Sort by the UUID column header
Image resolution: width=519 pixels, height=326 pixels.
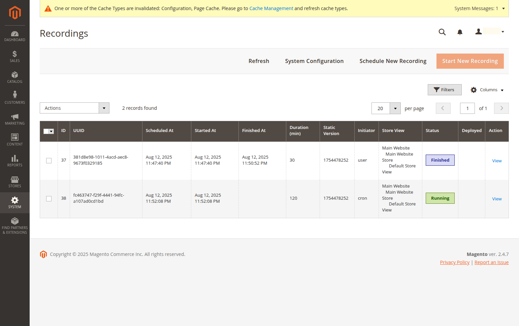(x=106, y=131)
